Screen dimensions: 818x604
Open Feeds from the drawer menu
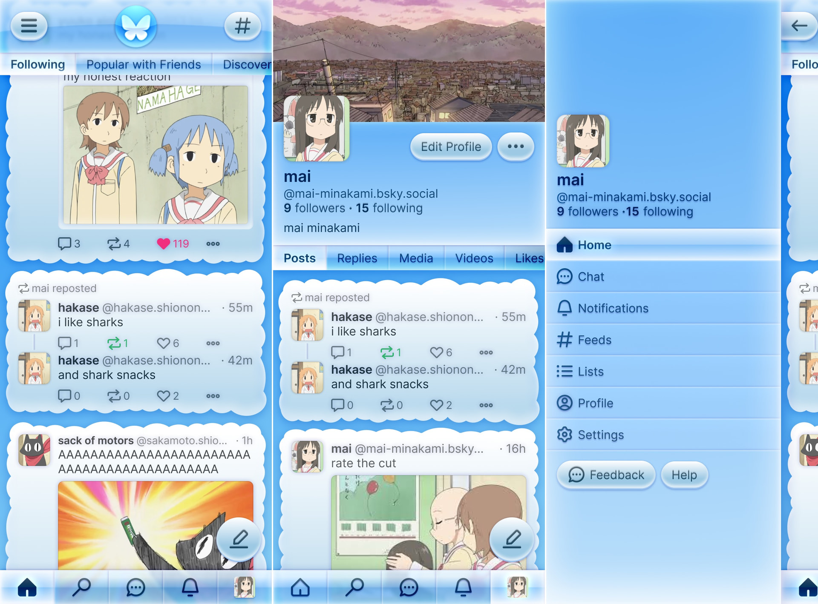pyautogui.click(x=663, y=340)
